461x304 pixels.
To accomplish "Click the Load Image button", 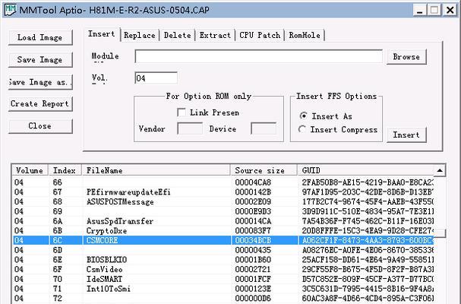I will (x=40, y=38).
